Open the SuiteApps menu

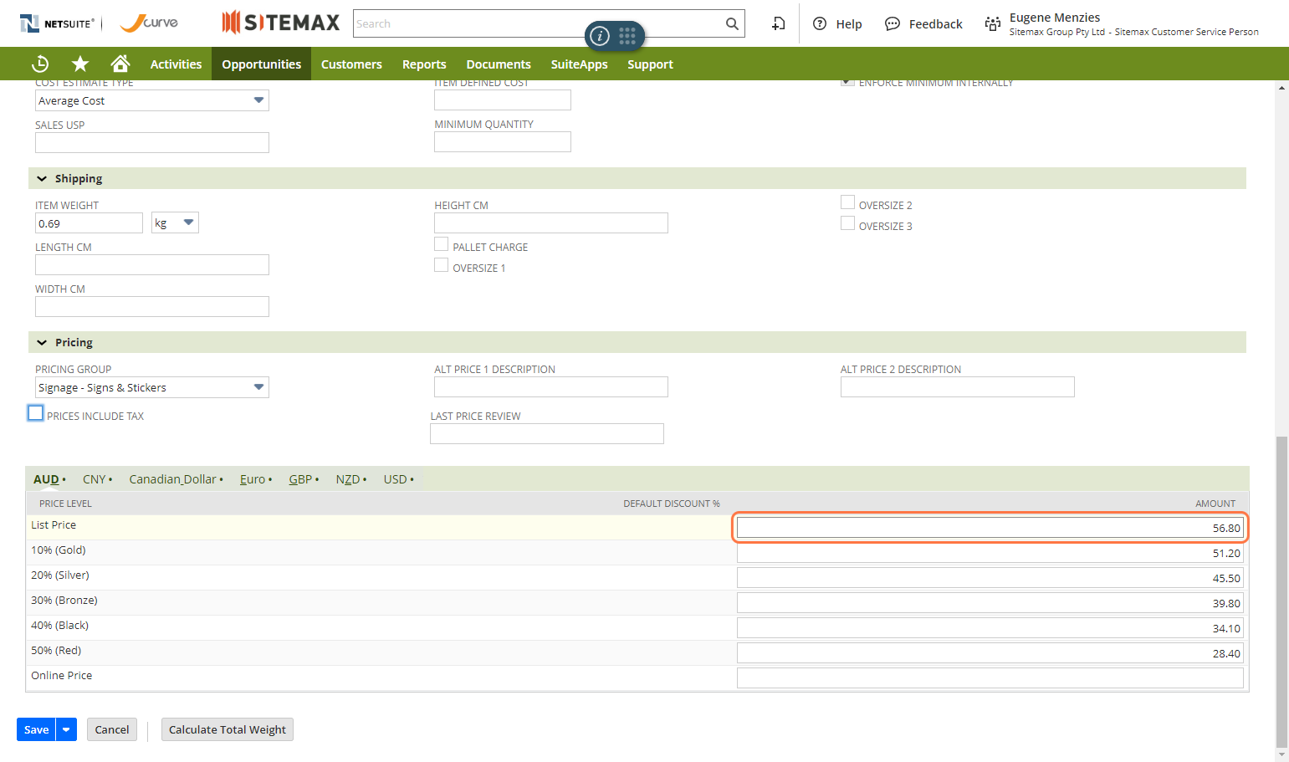[x=579, y=64]
